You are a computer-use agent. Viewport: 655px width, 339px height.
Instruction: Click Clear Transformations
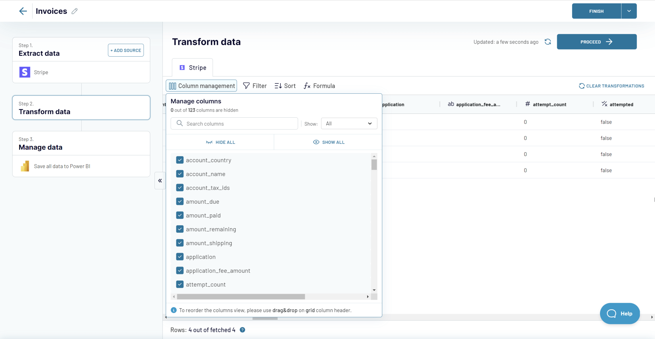[611, 86]
